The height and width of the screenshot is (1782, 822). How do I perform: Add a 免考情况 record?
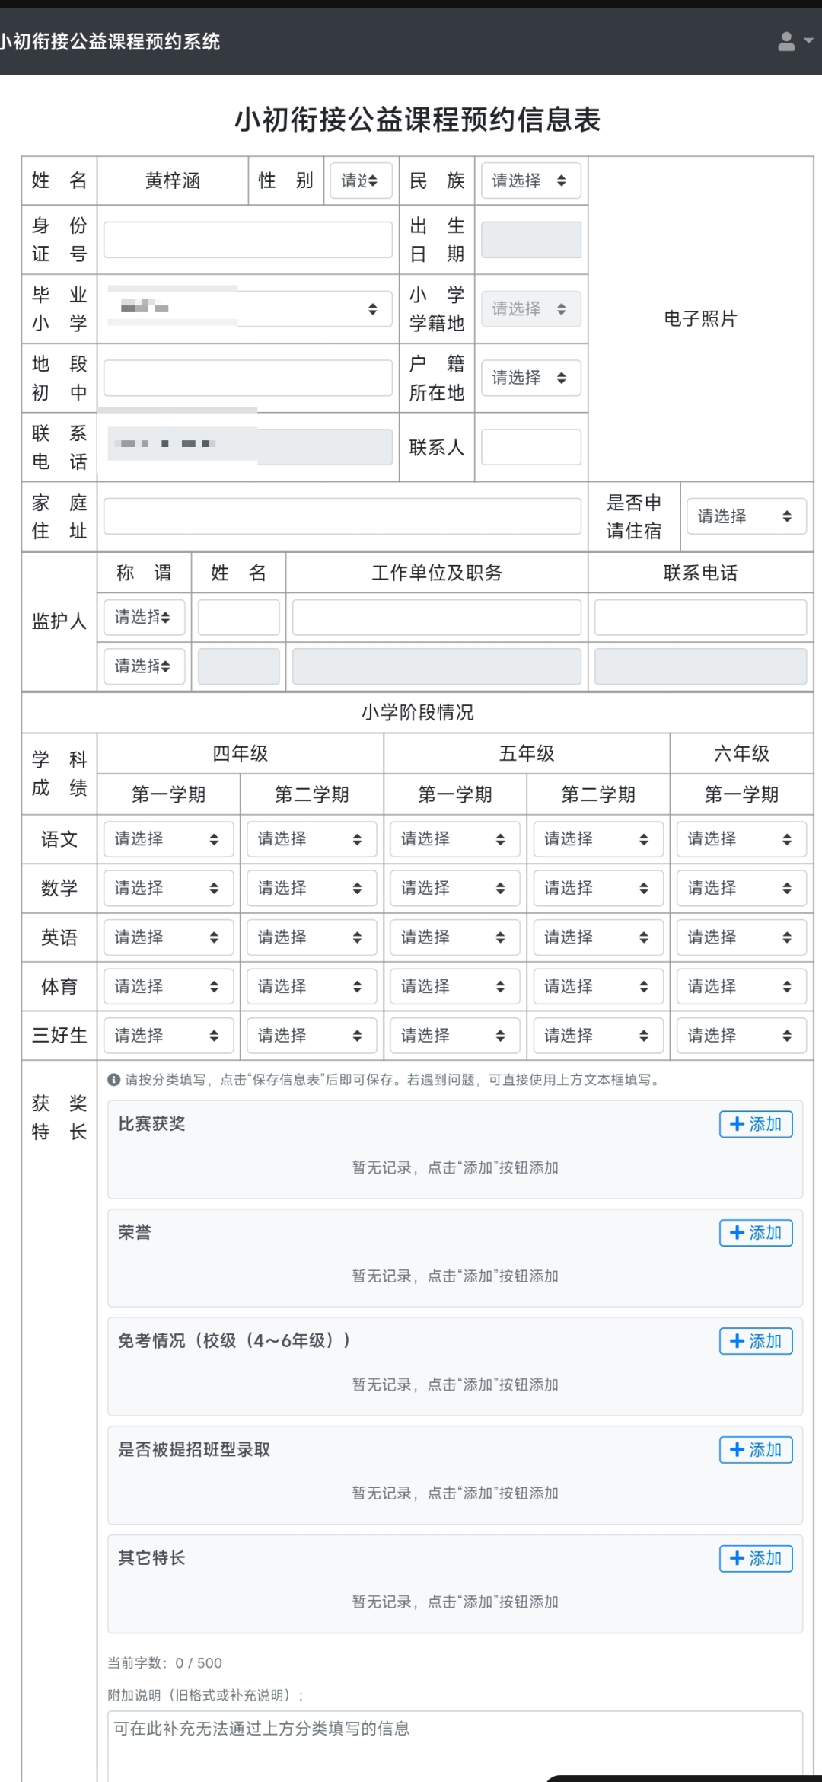(x=755, y=1341)
